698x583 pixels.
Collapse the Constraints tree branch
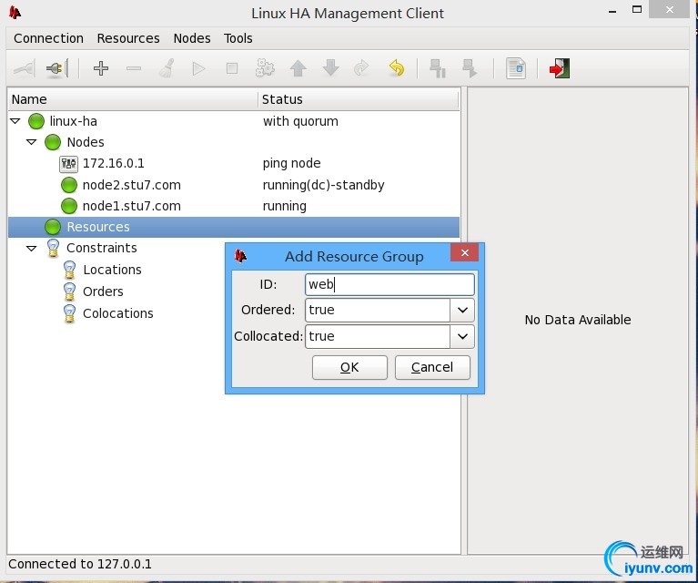[x=31, y=249]
